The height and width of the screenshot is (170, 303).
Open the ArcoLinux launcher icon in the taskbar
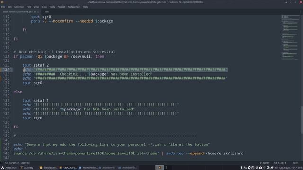tap(3, 168)
